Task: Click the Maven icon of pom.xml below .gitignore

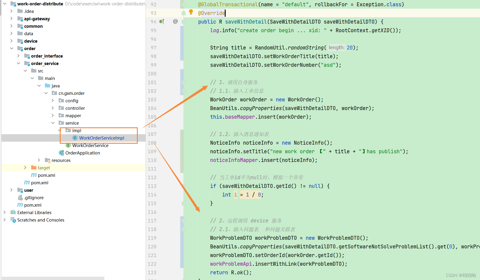Action: 20,205
